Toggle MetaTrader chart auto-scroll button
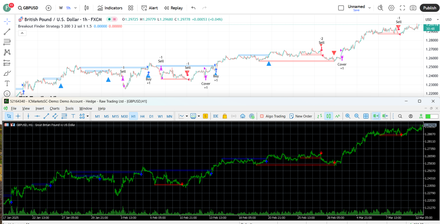 coord(376,116)
